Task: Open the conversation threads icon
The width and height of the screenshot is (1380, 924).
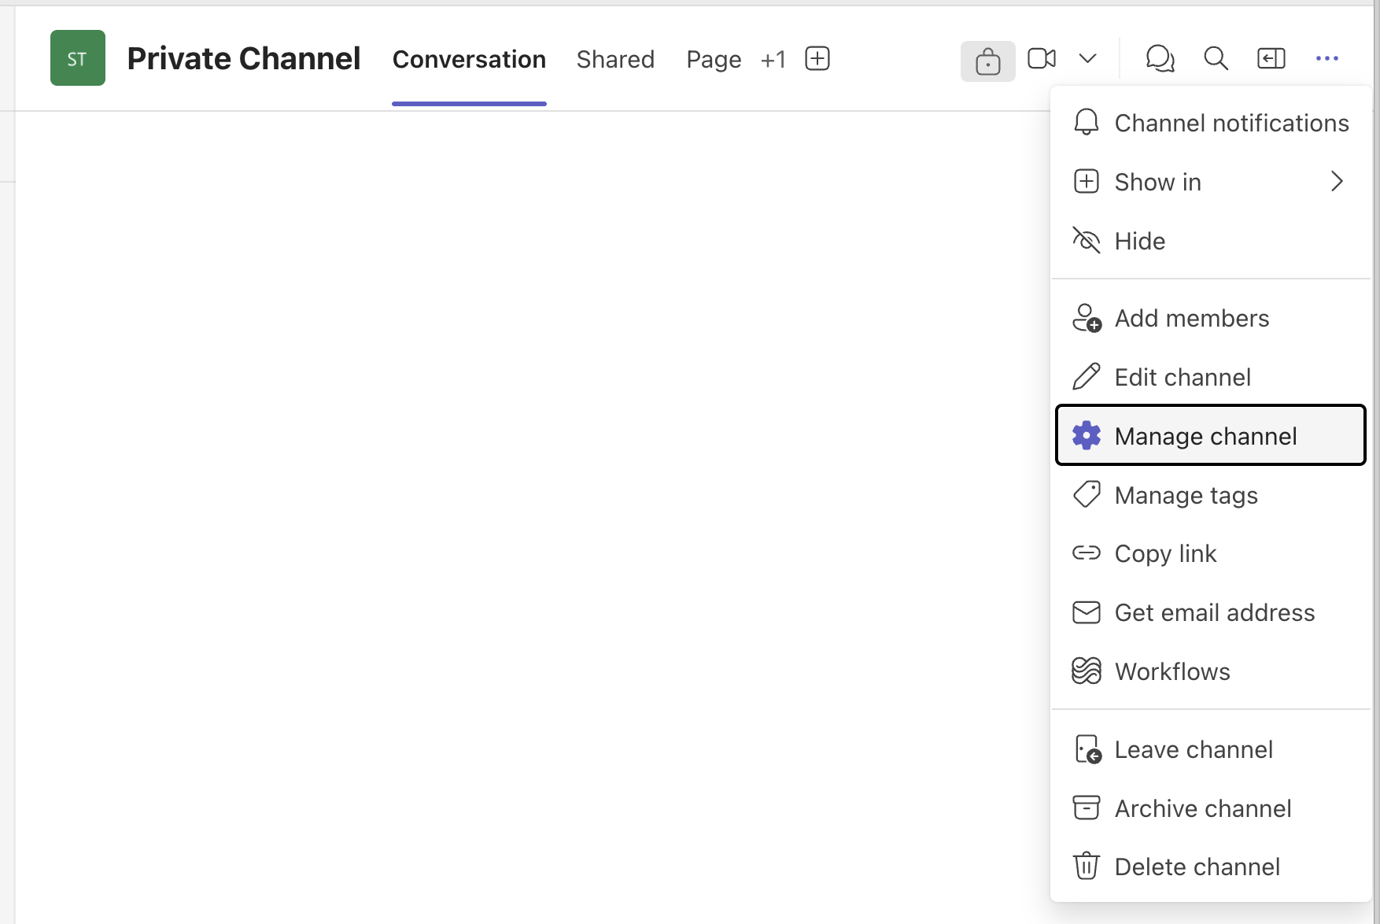Action: [1160, 58]
